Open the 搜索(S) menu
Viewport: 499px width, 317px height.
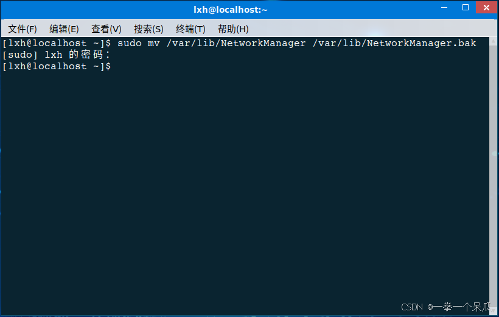[148, 29]
